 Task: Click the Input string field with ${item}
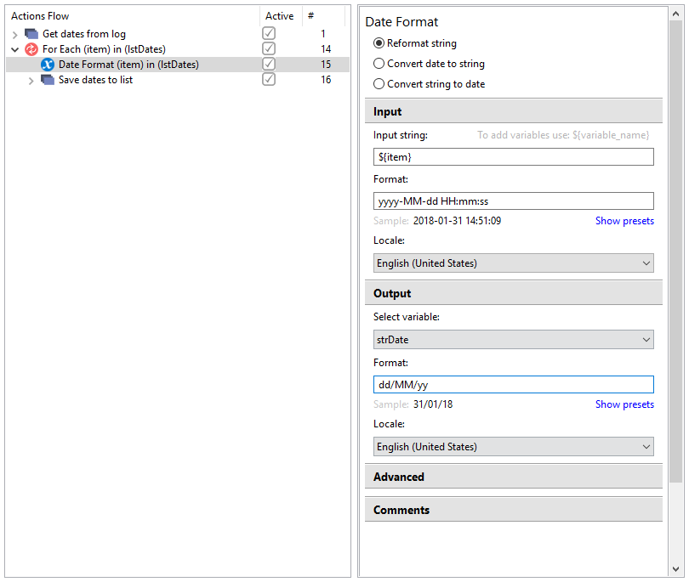point(513,156)
